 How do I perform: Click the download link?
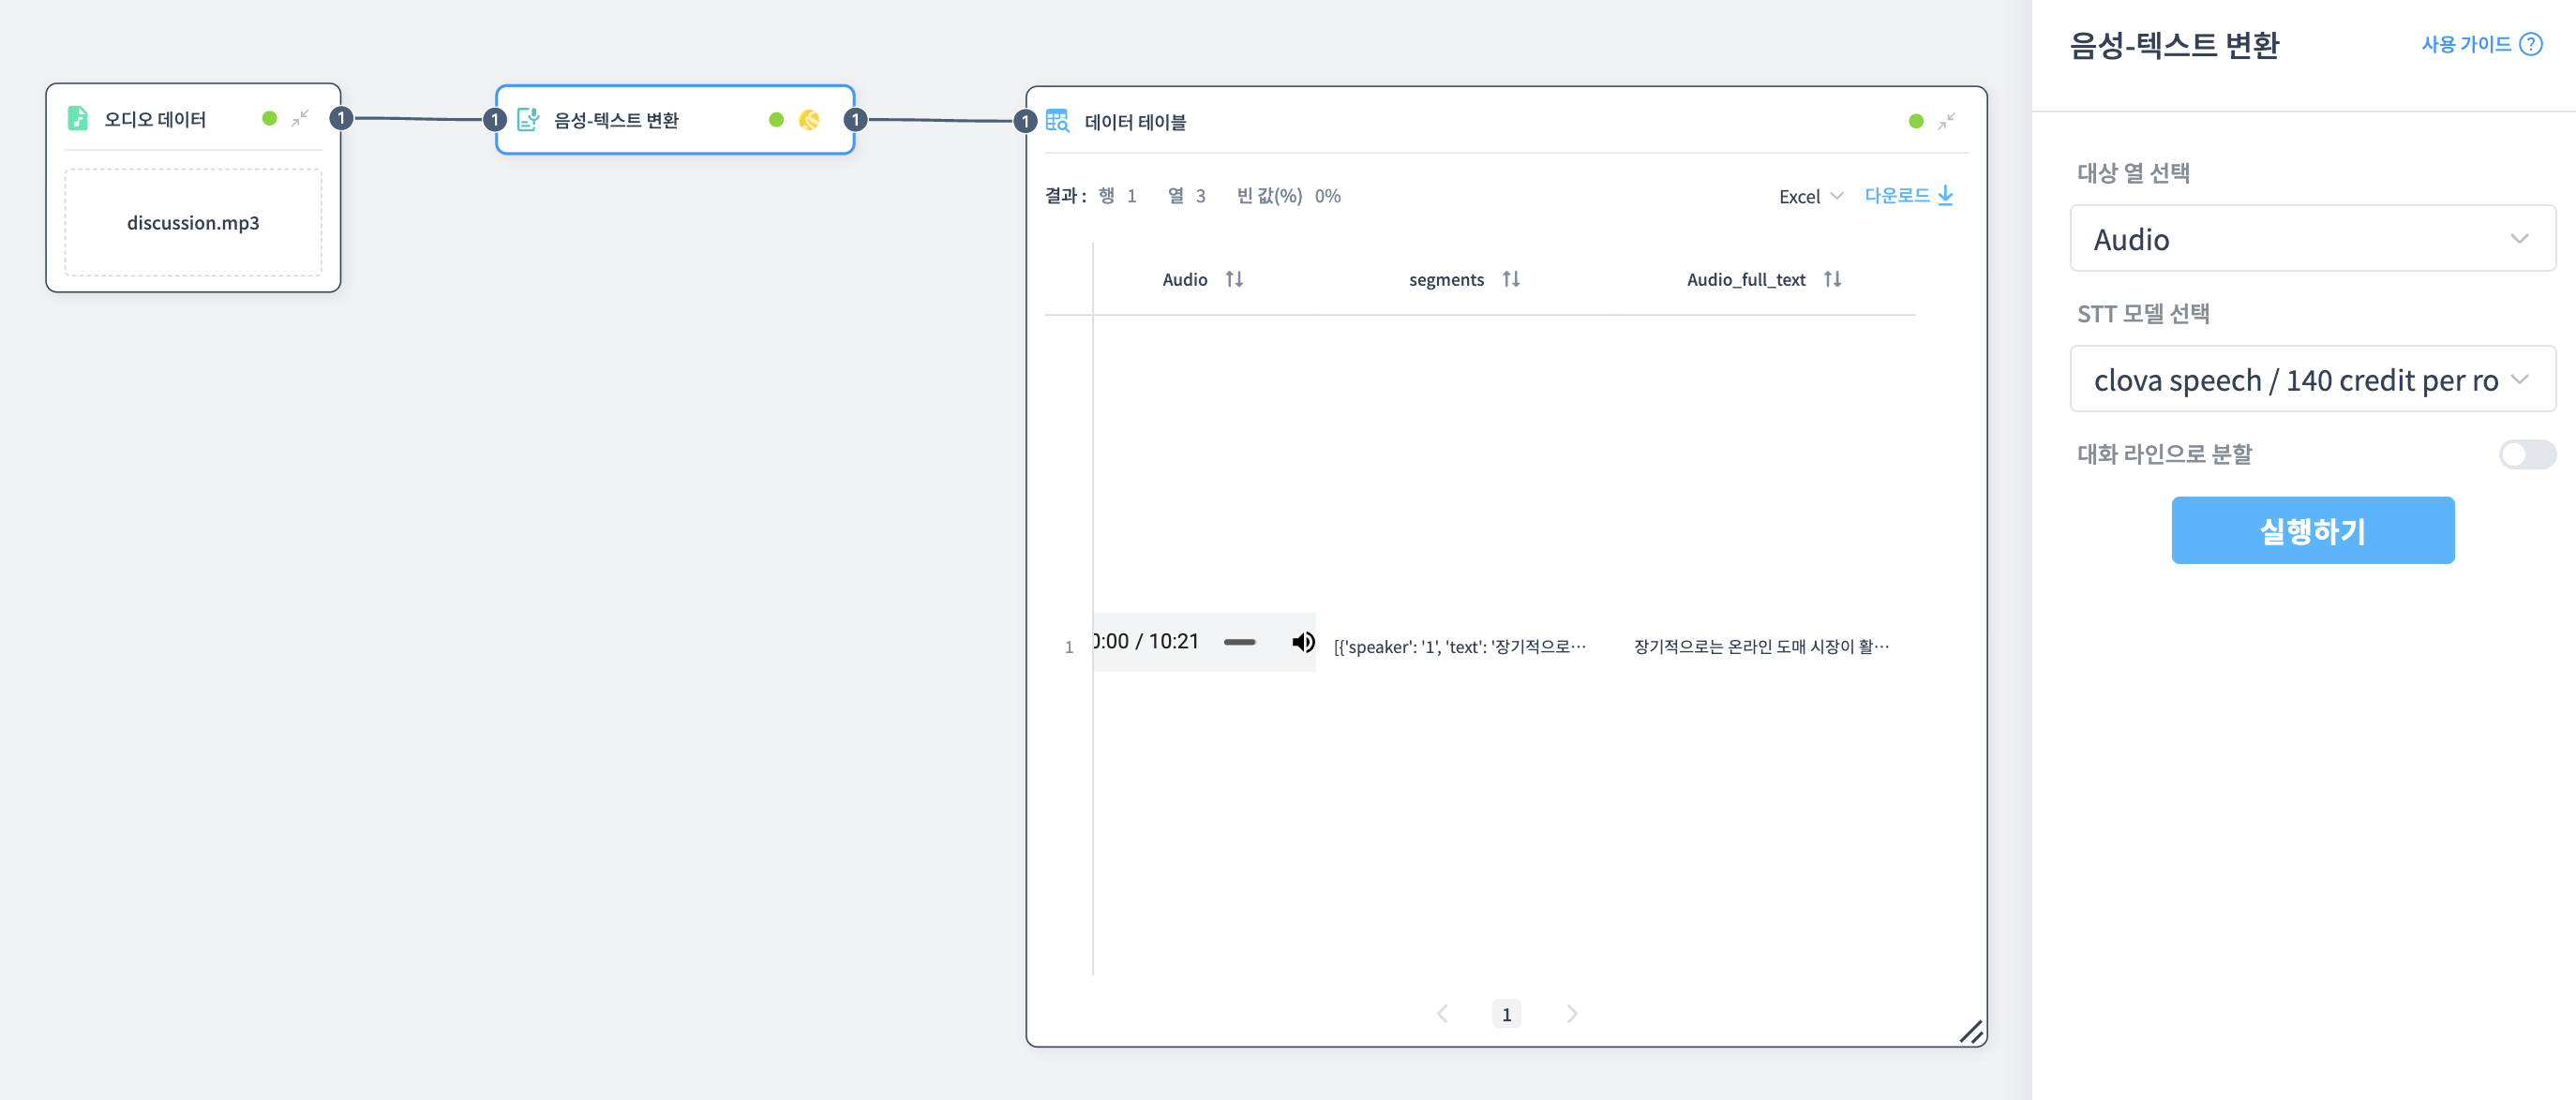[x=1908, y=196]
